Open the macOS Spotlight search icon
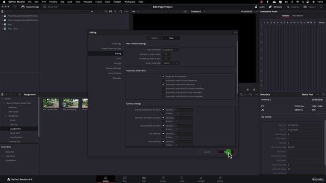The image size is (326, 183). click(303, 2)
